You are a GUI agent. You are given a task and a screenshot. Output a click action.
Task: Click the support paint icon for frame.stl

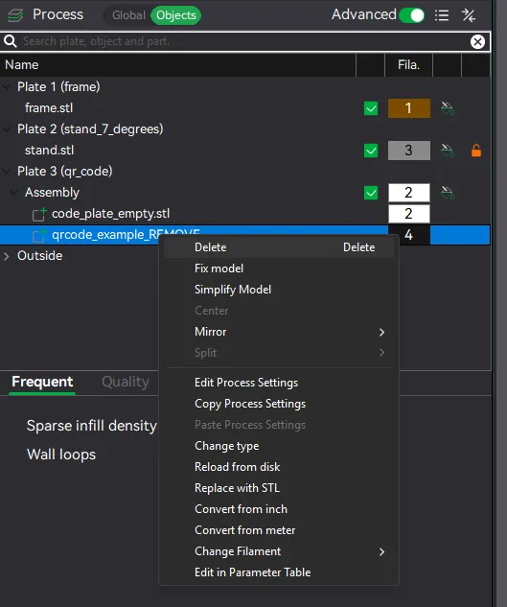448,108
